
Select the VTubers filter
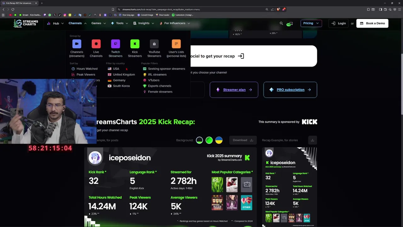tap(151, 80)
